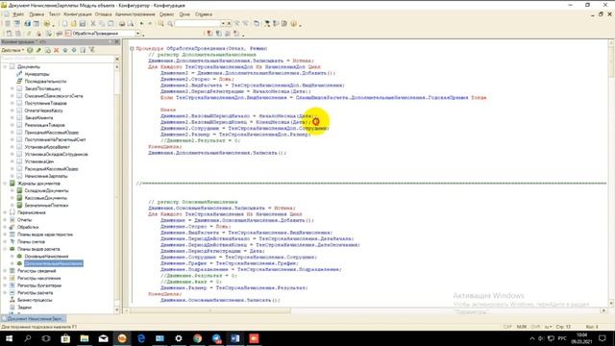Open the Сервис menu
This screenshot has width=615, height=346.
point(166,14)
